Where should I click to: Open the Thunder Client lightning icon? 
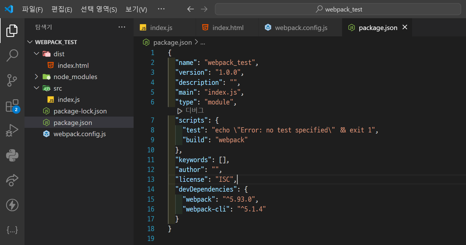[12, 205]
